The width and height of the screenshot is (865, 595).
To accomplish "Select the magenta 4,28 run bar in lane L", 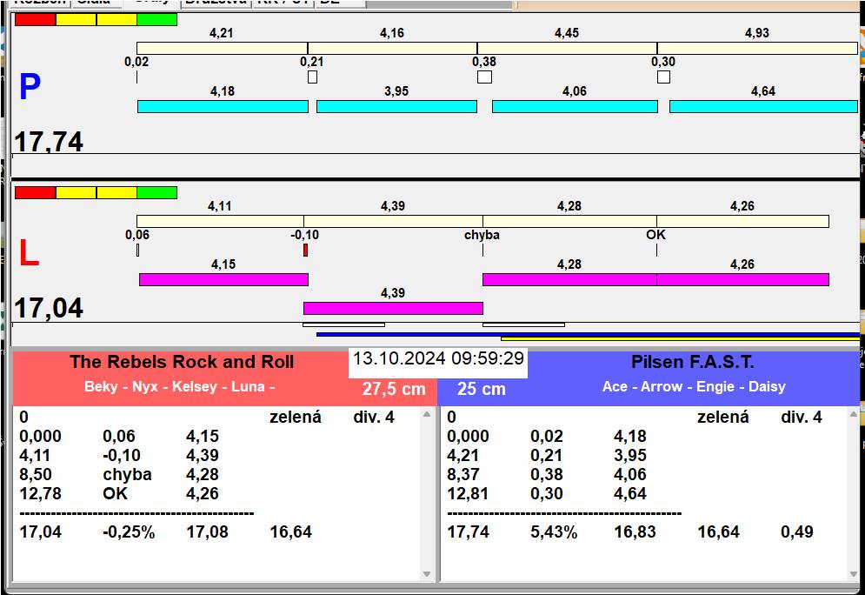I will click(569, 279).
